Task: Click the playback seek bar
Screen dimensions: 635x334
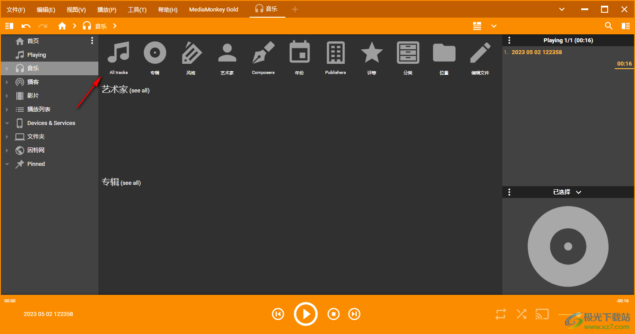Action: pyautogui.click(x=317, y=296)
